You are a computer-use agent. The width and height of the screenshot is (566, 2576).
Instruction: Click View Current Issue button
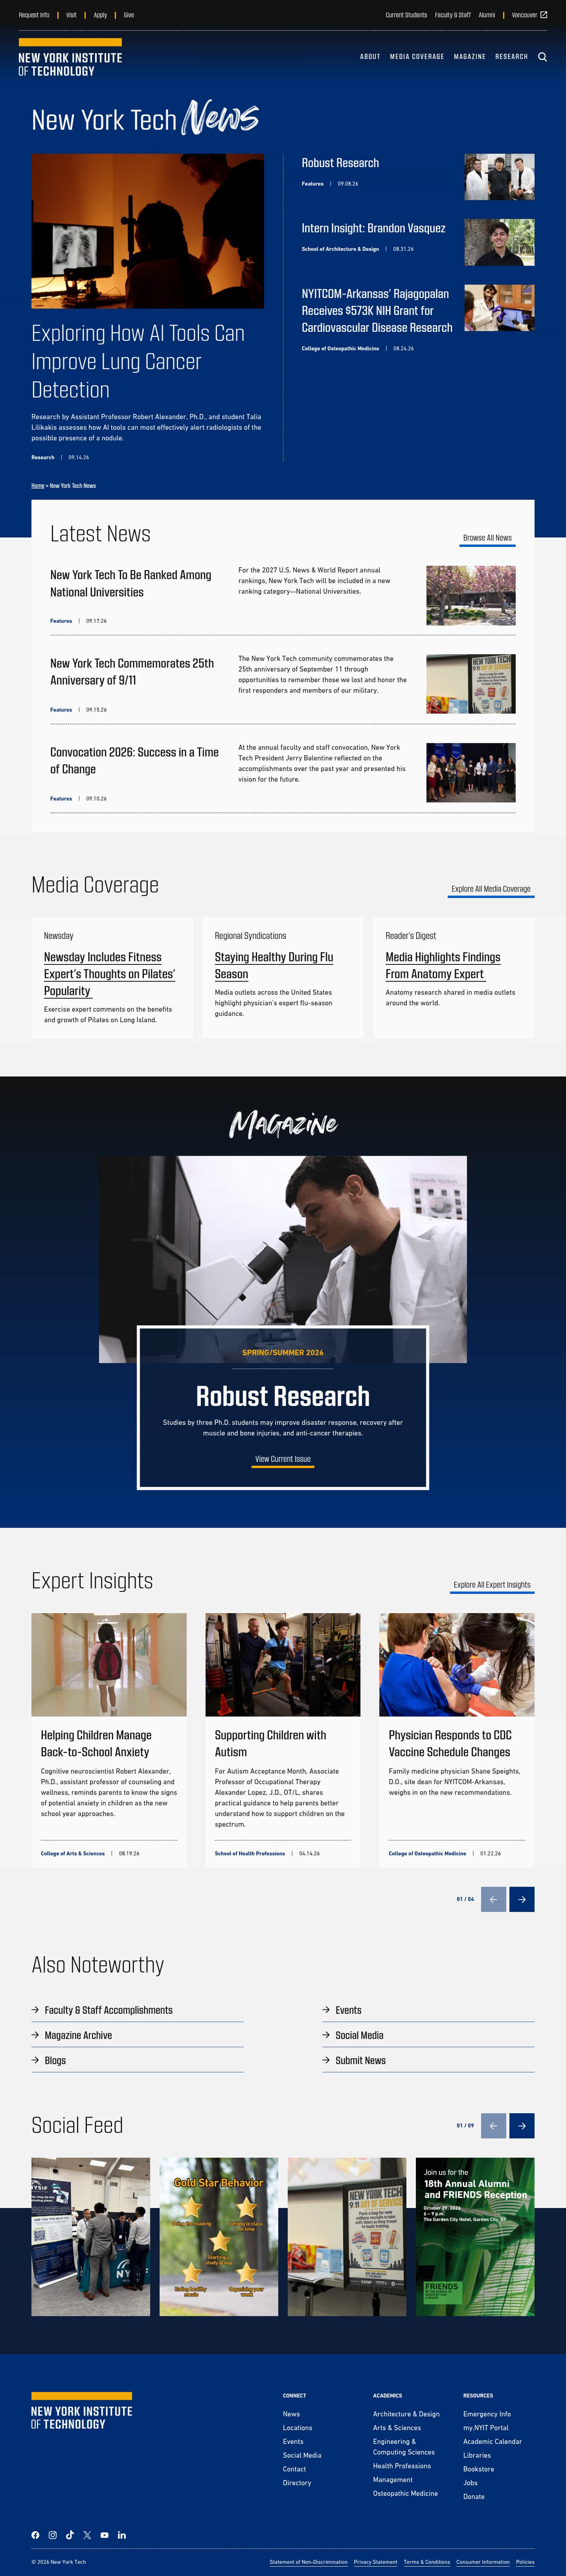(x=283, y=1459)
